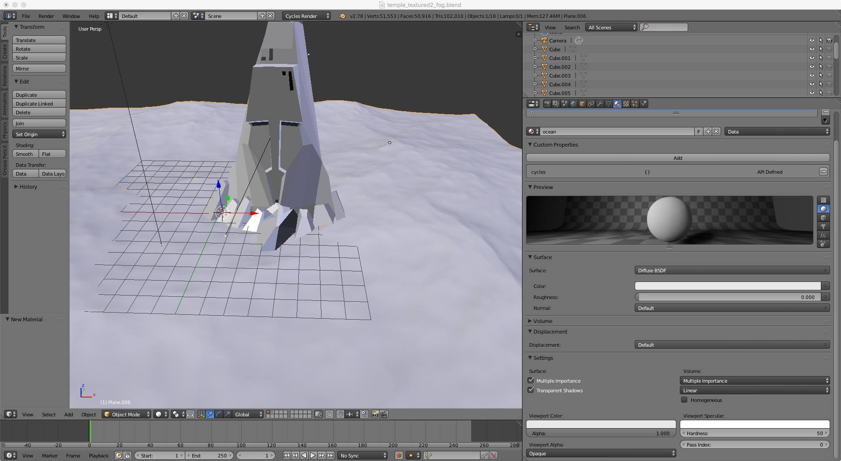Open the Select menu in the 3D view header
The height and width of the screenshot is (461, 841).
click(48, 414)
